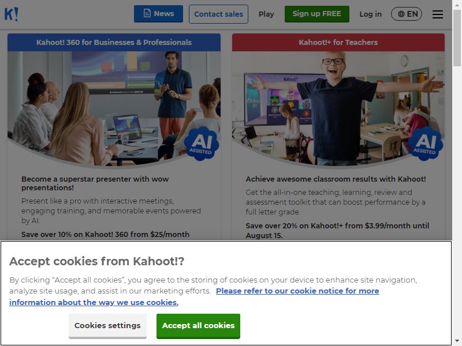This screenshot has height=346, width=462.
Task: Select Kahoot! 360 for Businesses & Professionals header
Action: [114, 42]
